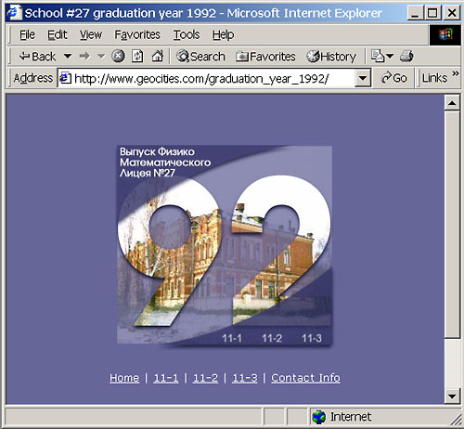Click the Refresh page icon

(x=137, y=57)
